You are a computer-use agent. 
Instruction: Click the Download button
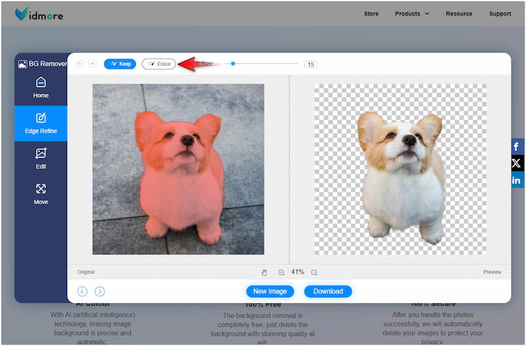328,292
